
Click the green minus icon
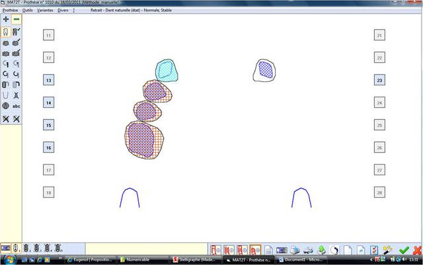click(x=16, y=20)
